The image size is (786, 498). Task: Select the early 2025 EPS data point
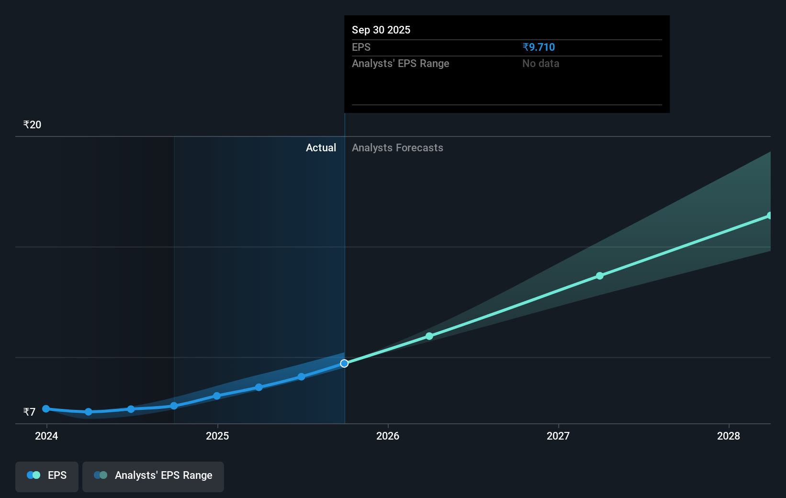216,396
